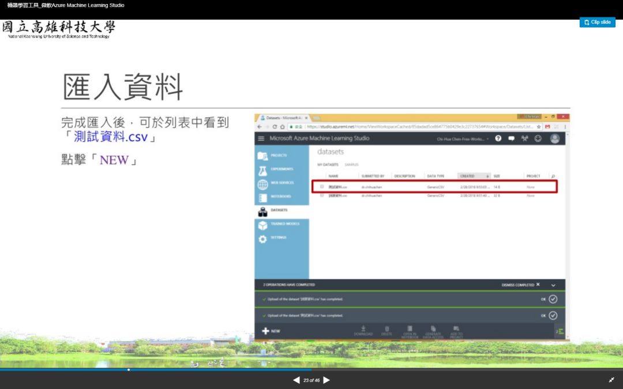The image size is (623, 389).
Task: Click the green operations list icon
Action: point(560,331)
